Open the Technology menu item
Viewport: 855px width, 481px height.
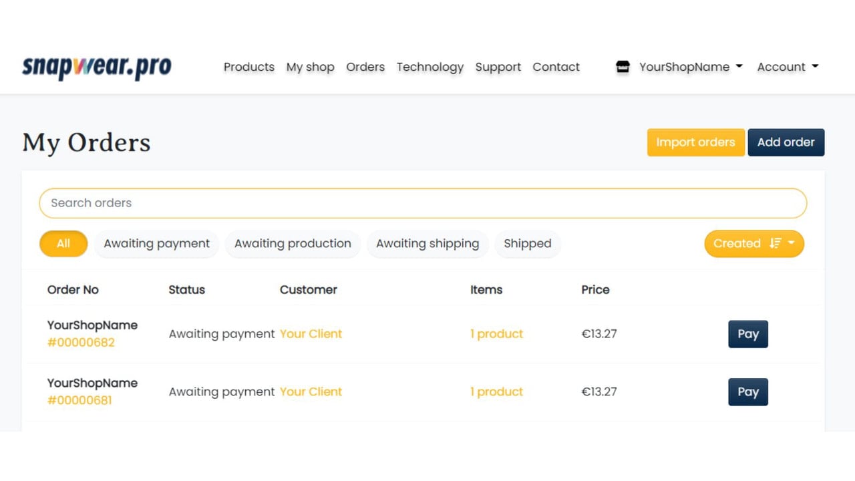(x=430, y=67)
